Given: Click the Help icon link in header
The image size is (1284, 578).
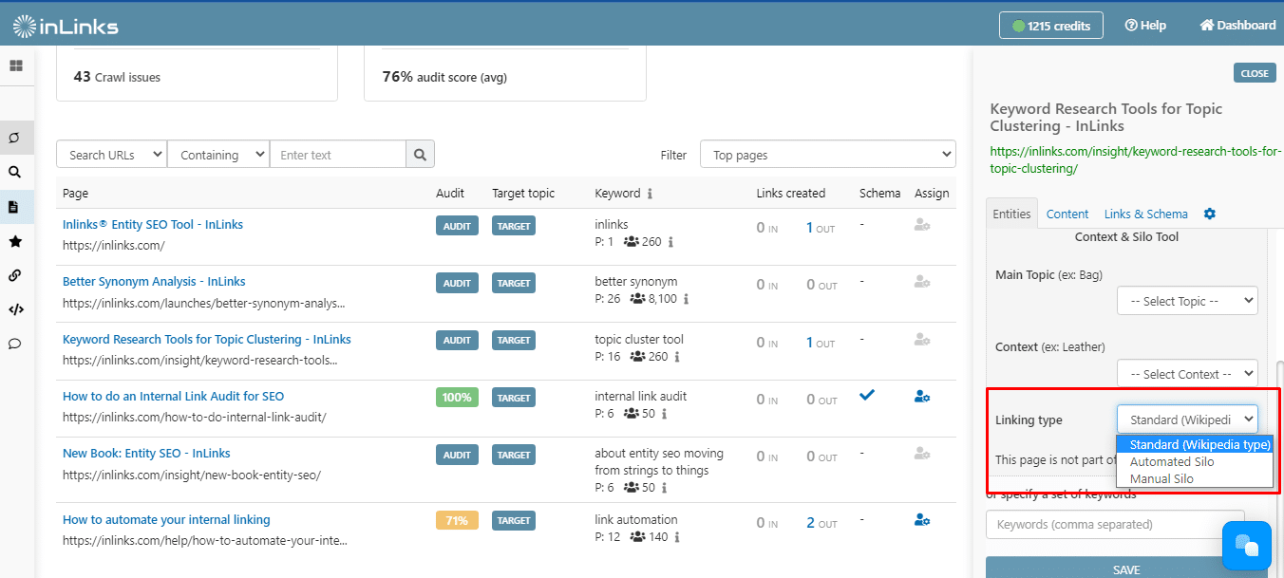Looking at the screenshot, I should point(1145,26).
